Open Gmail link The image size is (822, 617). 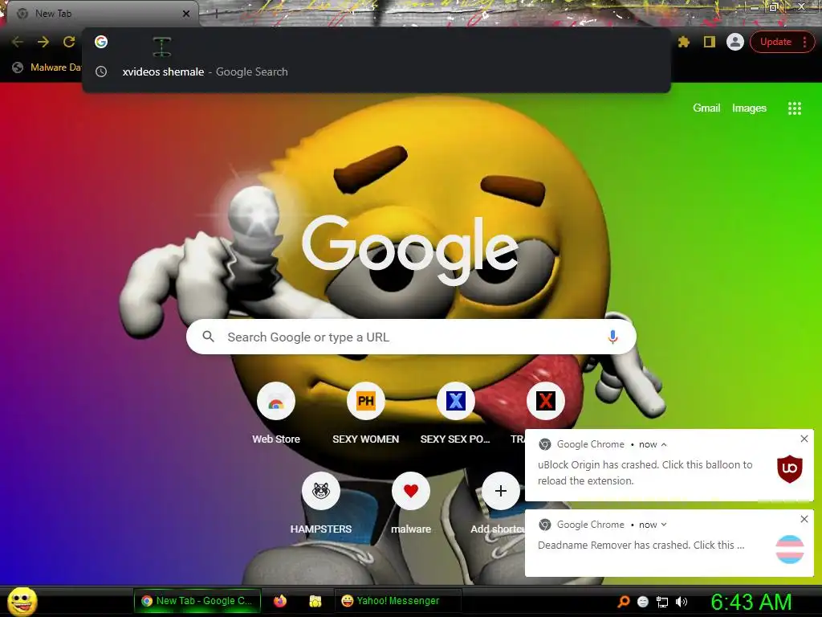click(x=706, y=108)
